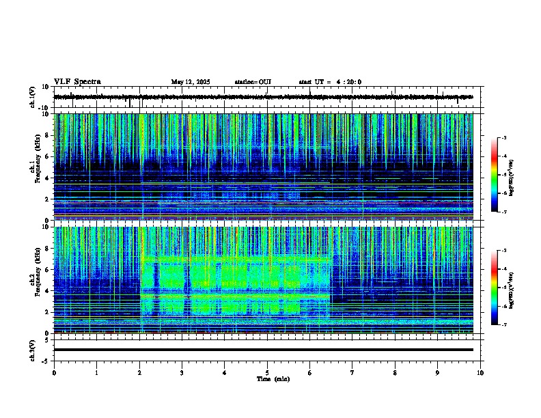Select the "May 12, 2025" date text
The height and width of the screenshot is (418, 541).
(191, 82)
